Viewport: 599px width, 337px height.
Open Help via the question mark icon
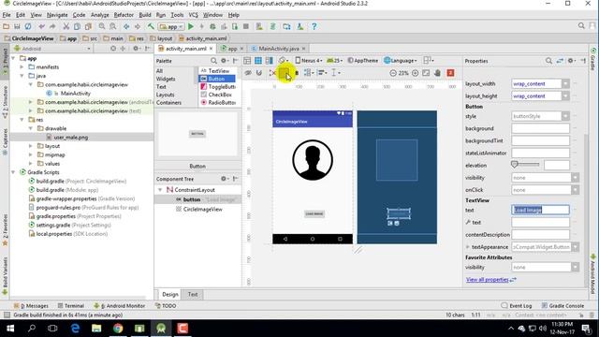314,26
